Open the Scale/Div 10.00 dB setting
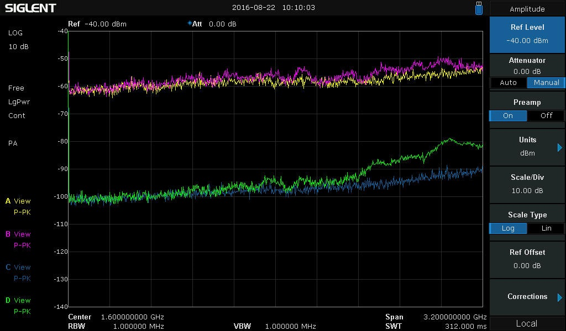 [527, 184]
